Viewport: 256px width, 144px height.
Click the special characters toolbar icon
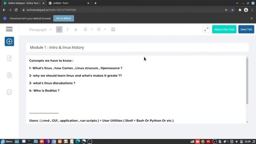(113, 29)
